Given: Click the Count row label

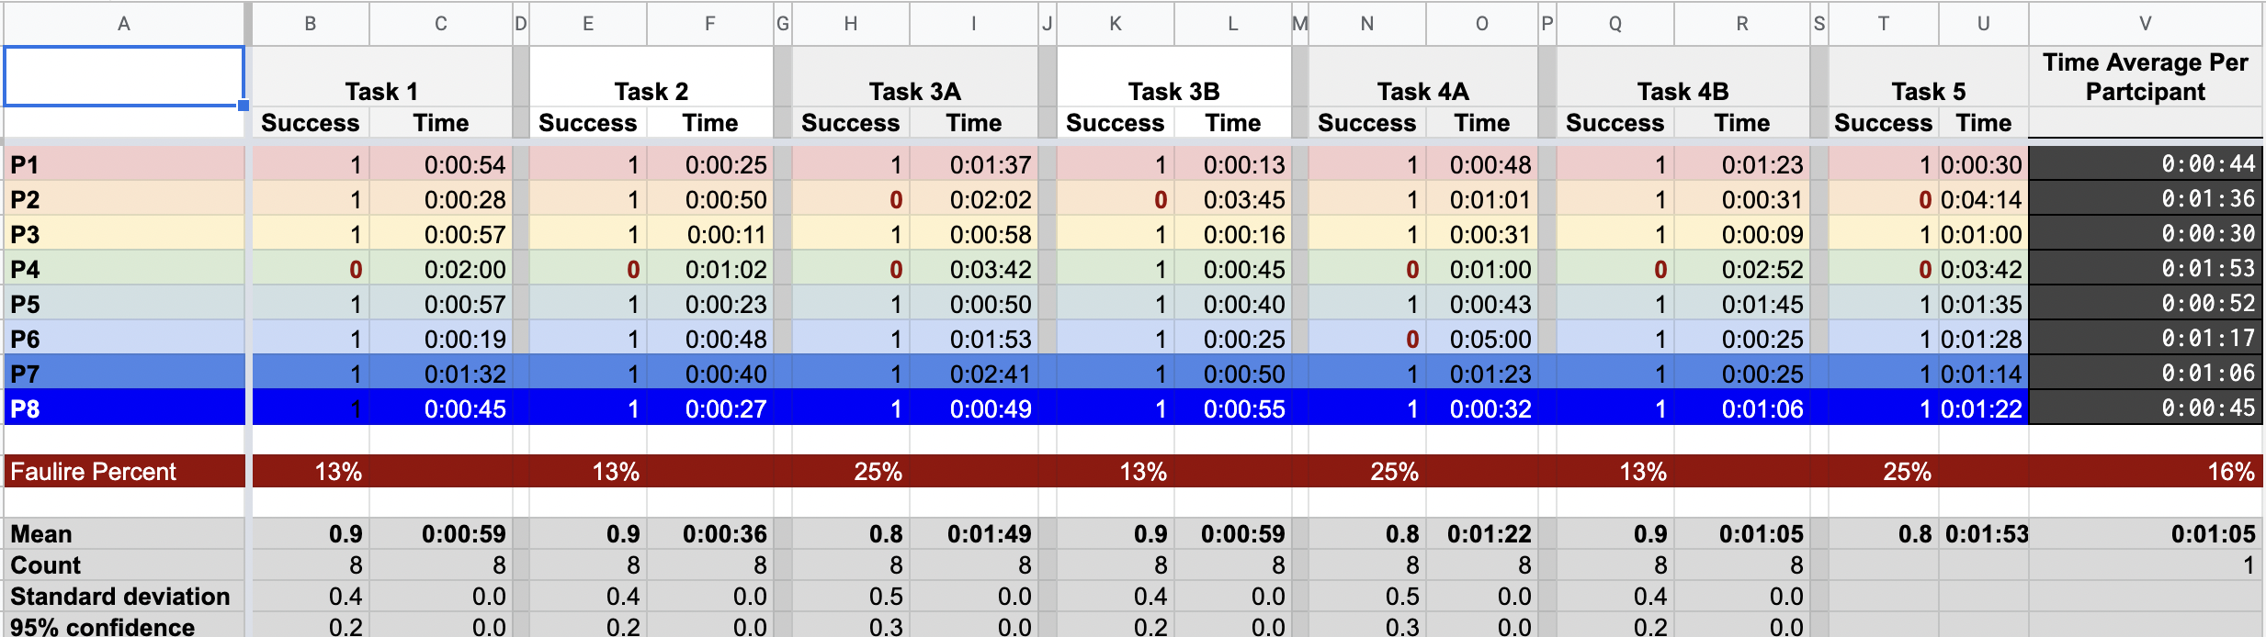Looking at the screenshot, I should click(124, 564).
